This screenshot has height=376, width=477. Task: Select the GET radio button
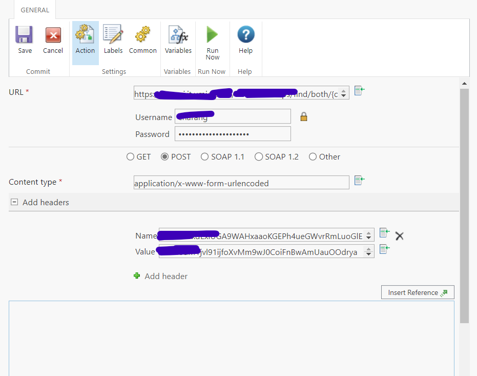pos(130,157)
